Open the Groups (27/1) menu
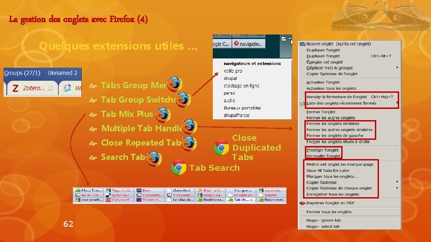The width and height of the screenshot is (431, 242). click(22, 73)
